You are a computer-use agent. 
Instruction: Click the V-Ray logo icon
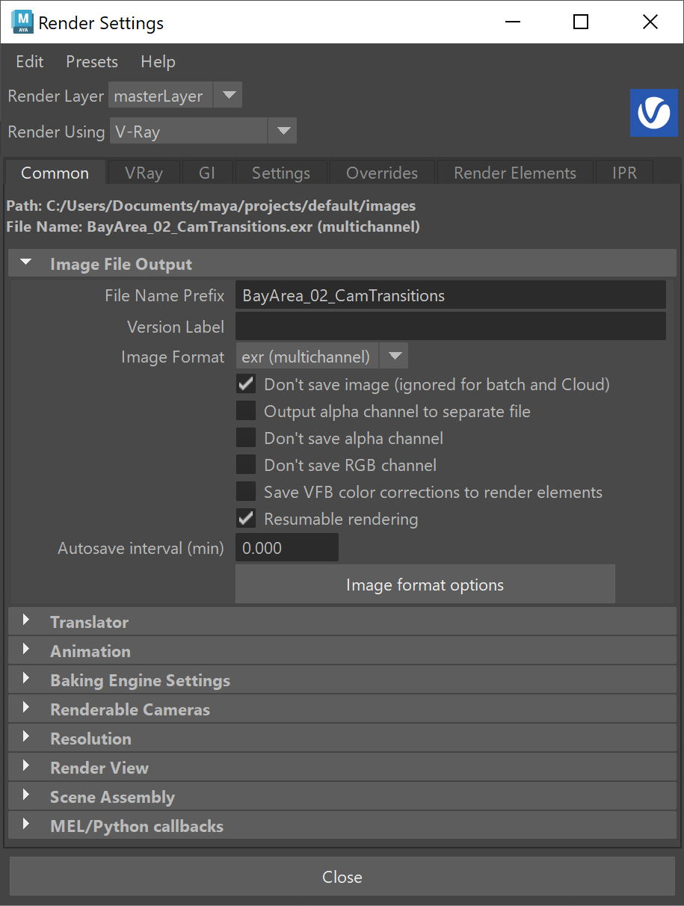(653, 113)
